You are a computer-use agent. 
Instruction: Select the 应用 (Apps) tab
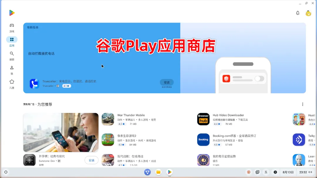(x=12, y=42)
